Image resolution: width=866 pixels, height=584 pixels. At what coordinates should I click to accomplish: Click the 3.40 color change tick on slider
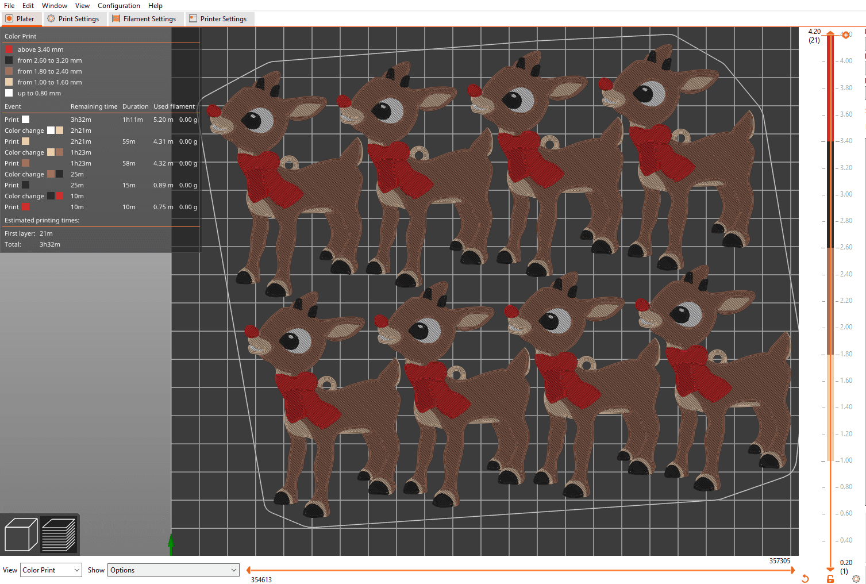coord(830,141)
